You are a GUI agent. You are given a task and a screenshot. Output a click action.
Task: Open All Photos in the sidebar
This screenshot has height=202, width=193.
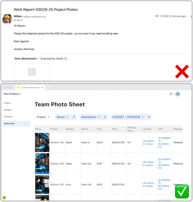(8, 117)
